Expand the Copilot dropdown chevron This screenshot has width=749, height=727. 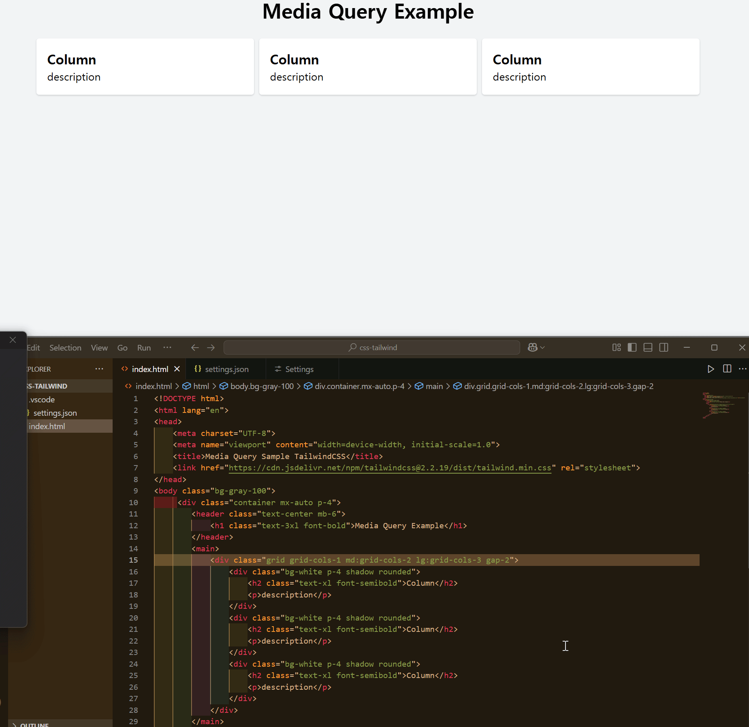[542, 348]
